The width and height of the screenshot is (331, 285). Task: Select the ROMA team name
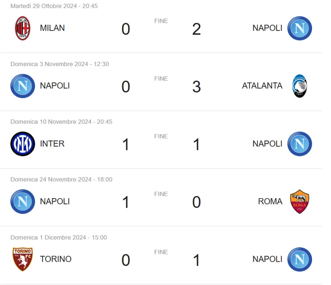pyautogui.click(x=270, y=201)
